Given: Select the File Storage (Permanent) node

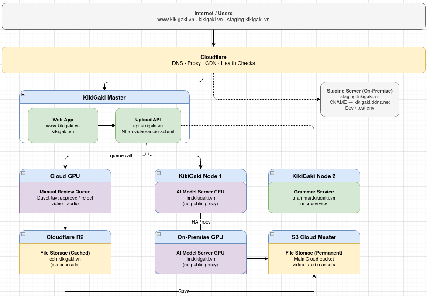Looking at the screenshot, I should 314,259.
